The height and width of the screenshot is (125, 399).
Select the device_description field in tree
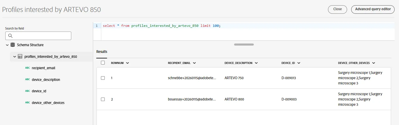pyautogui.click(x=46, y=79)
